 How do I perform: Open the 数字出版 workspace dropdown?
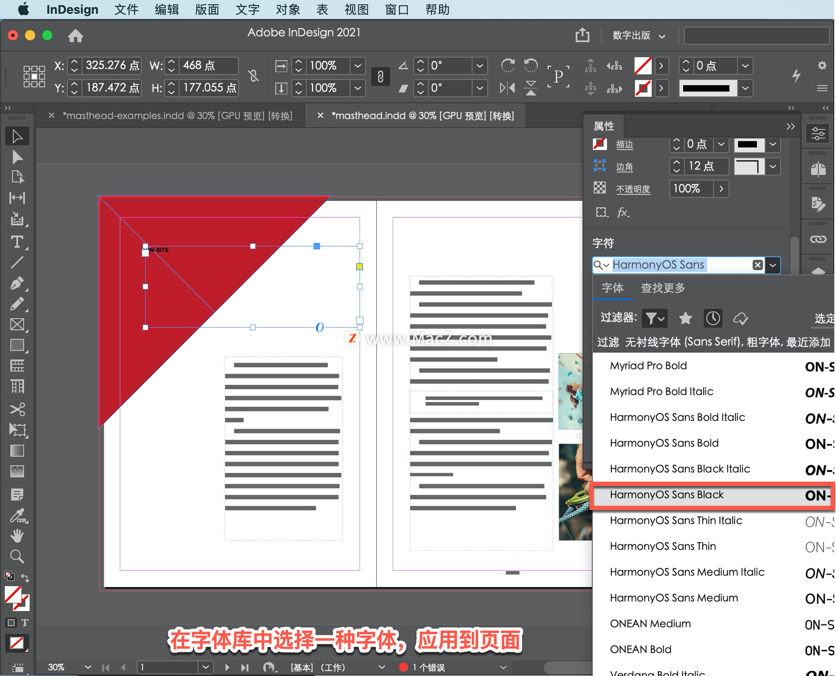(639, 35)
